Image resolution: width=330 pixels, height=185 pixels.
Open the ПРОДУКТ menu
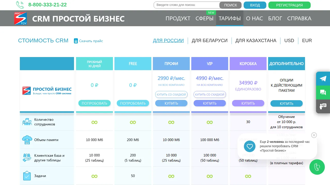(x=178, y=18)
